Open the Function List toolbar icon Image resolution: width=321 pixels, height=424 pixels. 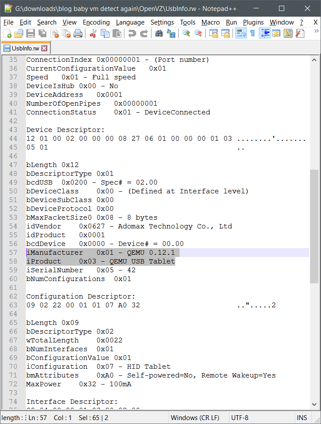[x=300, y=33]
